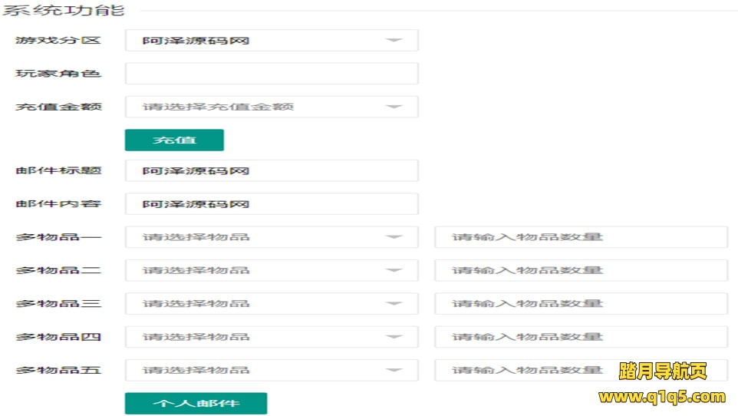Click the 多物品二 quantity field
738x416 pixels.
580,270
